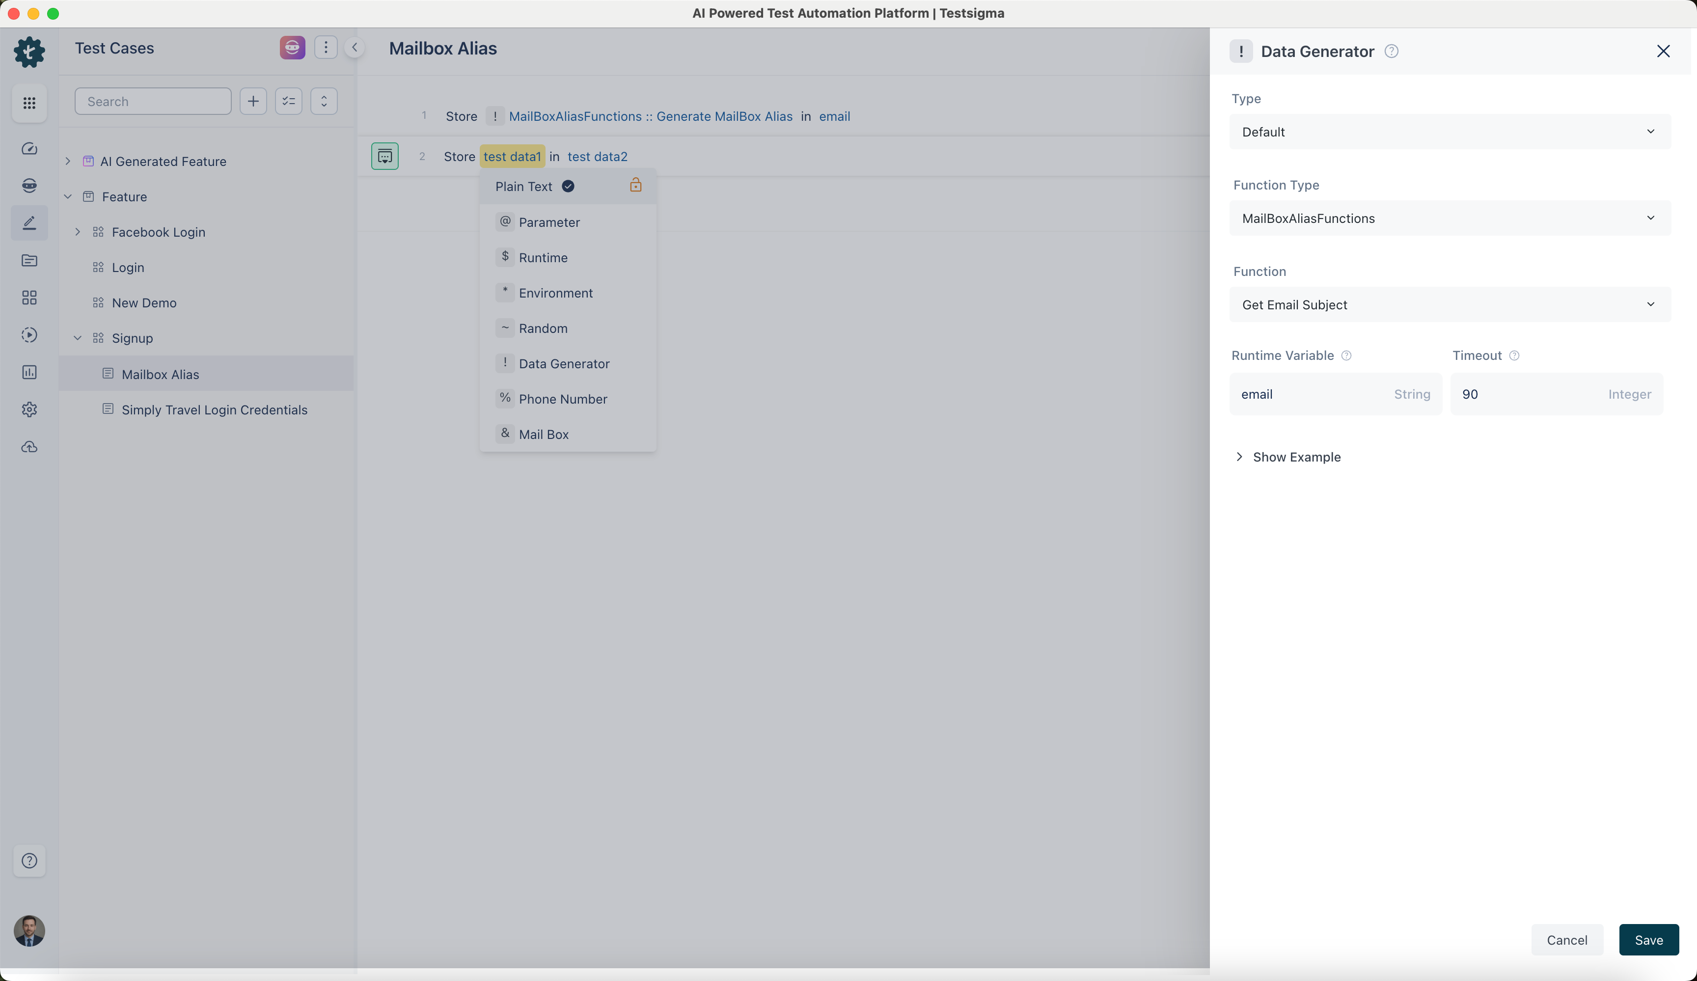Select Plain Text data type
The width and height of the screenshot is (1697, 981).
(x=568, y=187)
